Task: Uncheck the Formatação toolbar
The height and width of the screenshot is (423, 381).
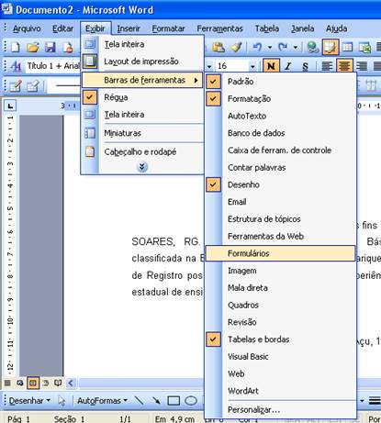Action: 281,99
